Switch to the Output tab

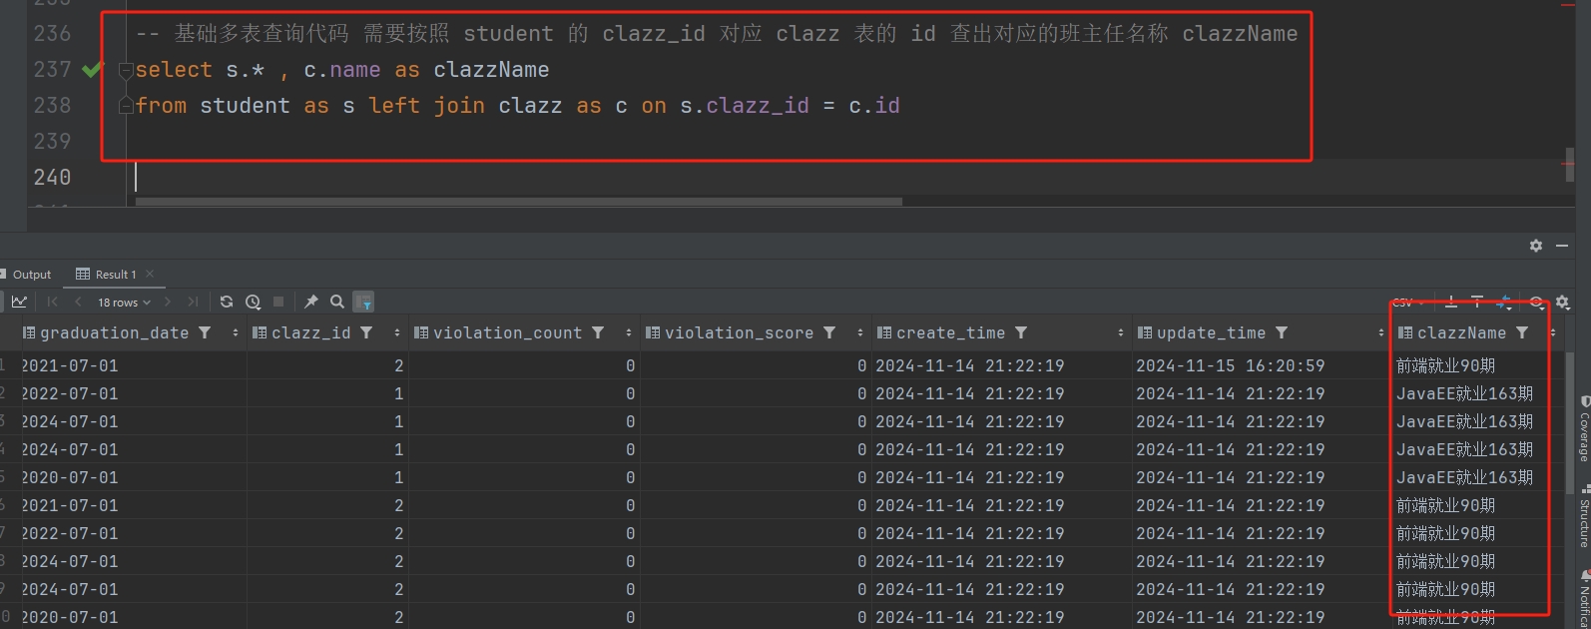[31, 275]
